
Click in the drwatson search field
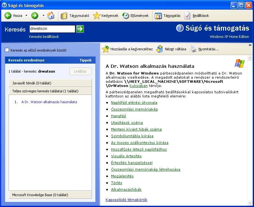pos(52,29)
